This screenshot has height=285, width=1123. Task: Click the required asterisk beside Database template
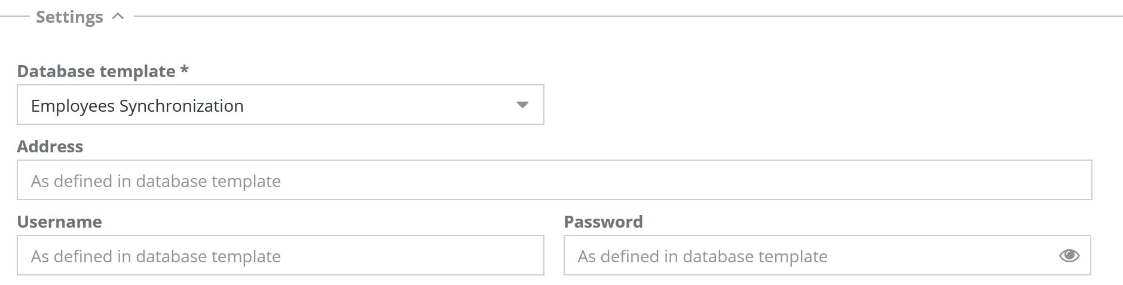(x=185, y=70)
